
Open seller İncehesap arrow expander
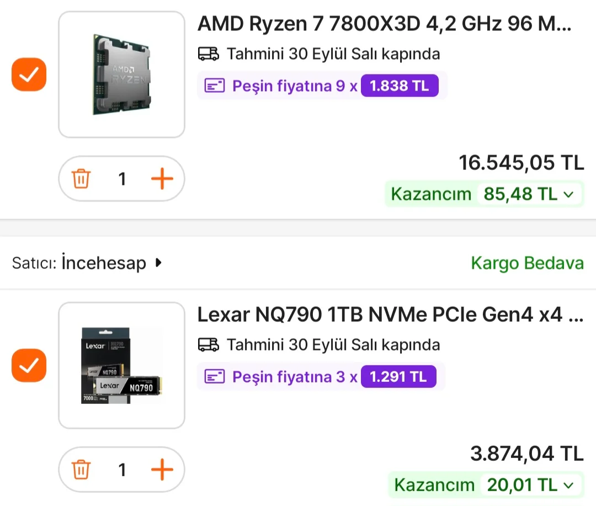159,263
